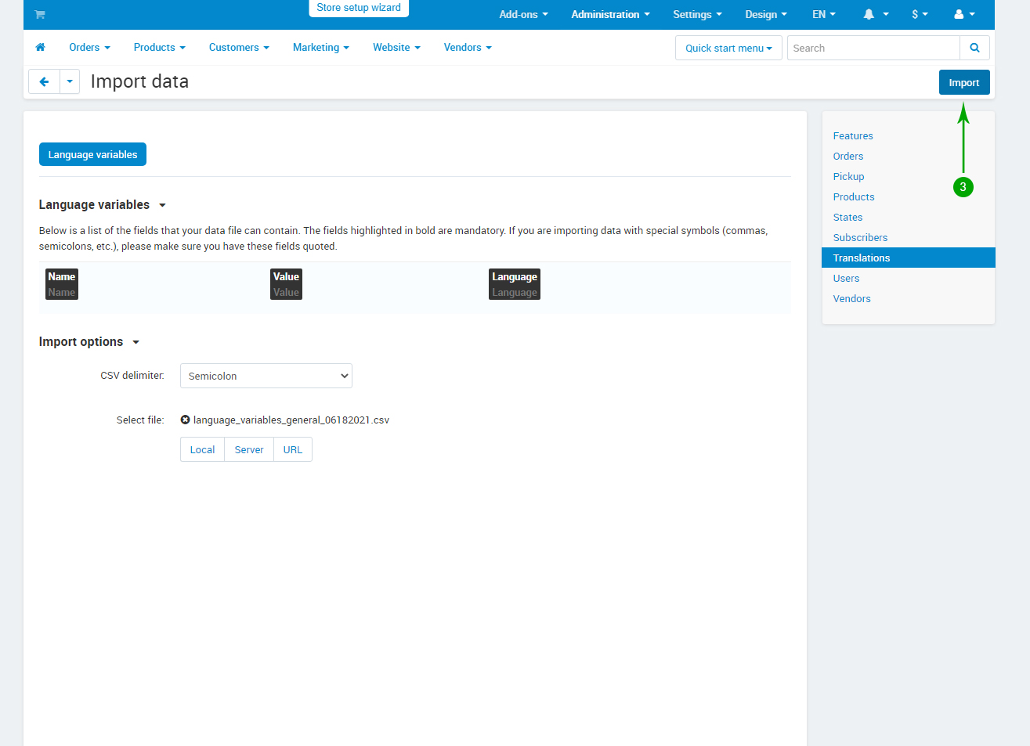Image resolution: width=1030 pixels, height=746 pixels.
Task: Open dropdown arrow beside back button
Action: click(x=70, y=81)
